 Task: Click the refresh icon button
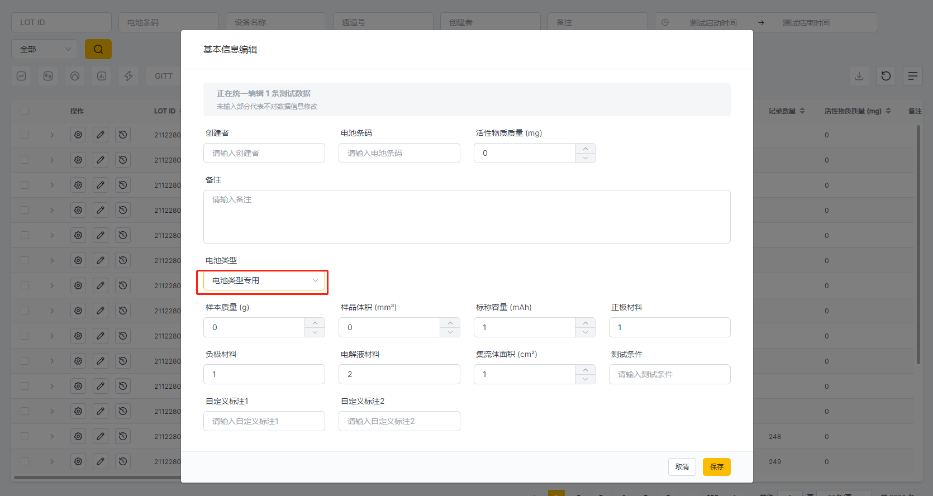[886, 76]
